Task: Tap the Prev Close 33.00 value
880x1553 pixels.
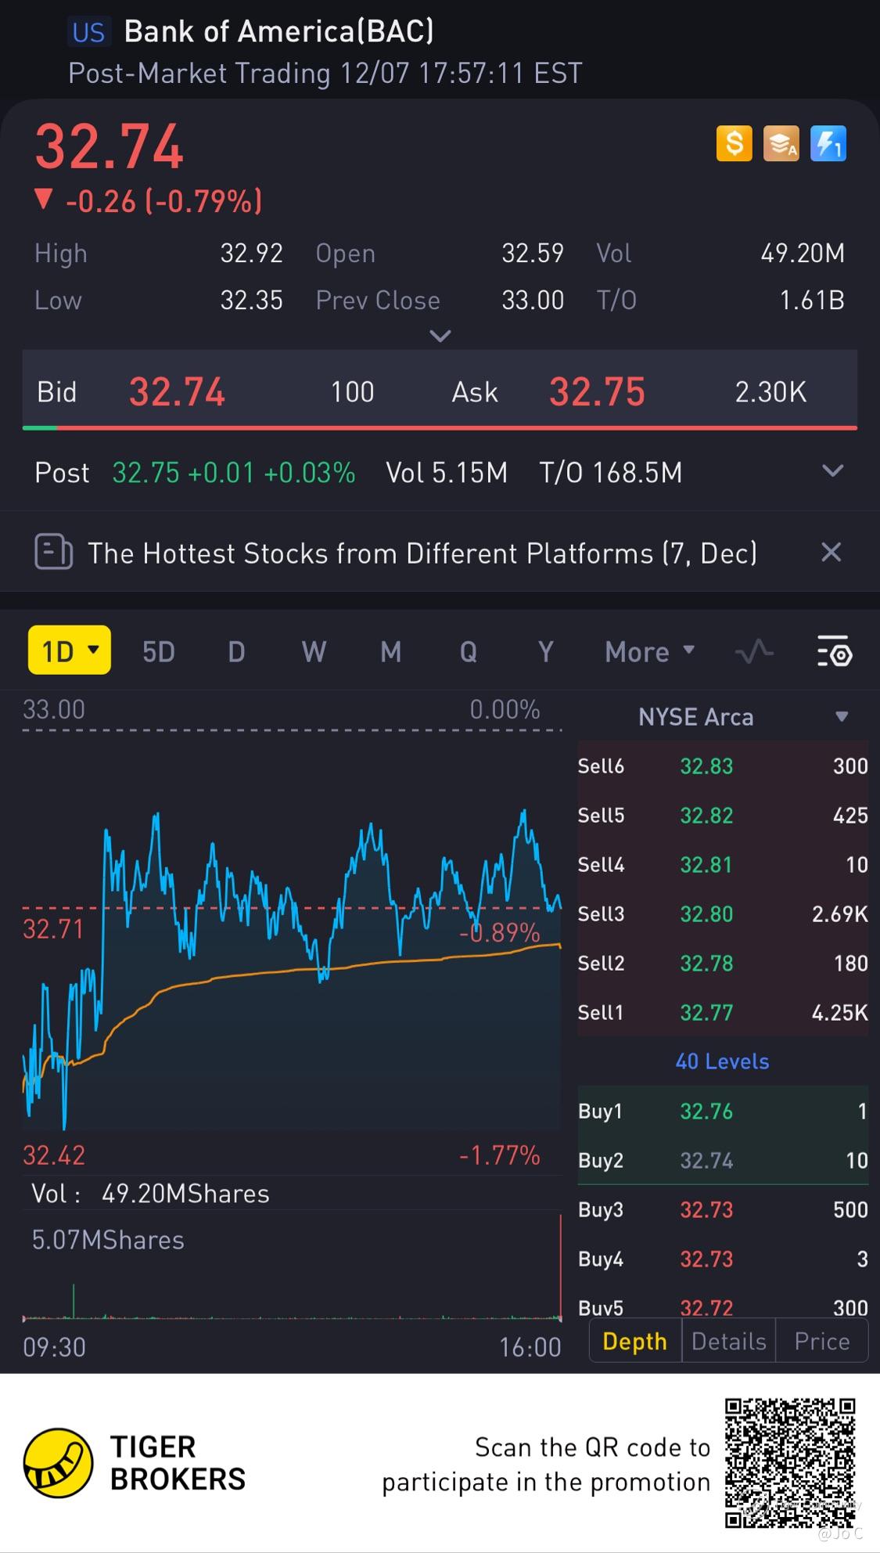Action: click(533, 300)
